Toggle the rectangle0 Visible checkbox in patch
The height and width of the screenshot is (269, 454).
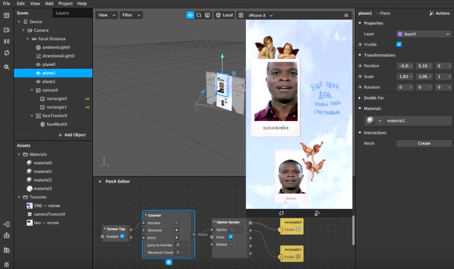(298, 229)
